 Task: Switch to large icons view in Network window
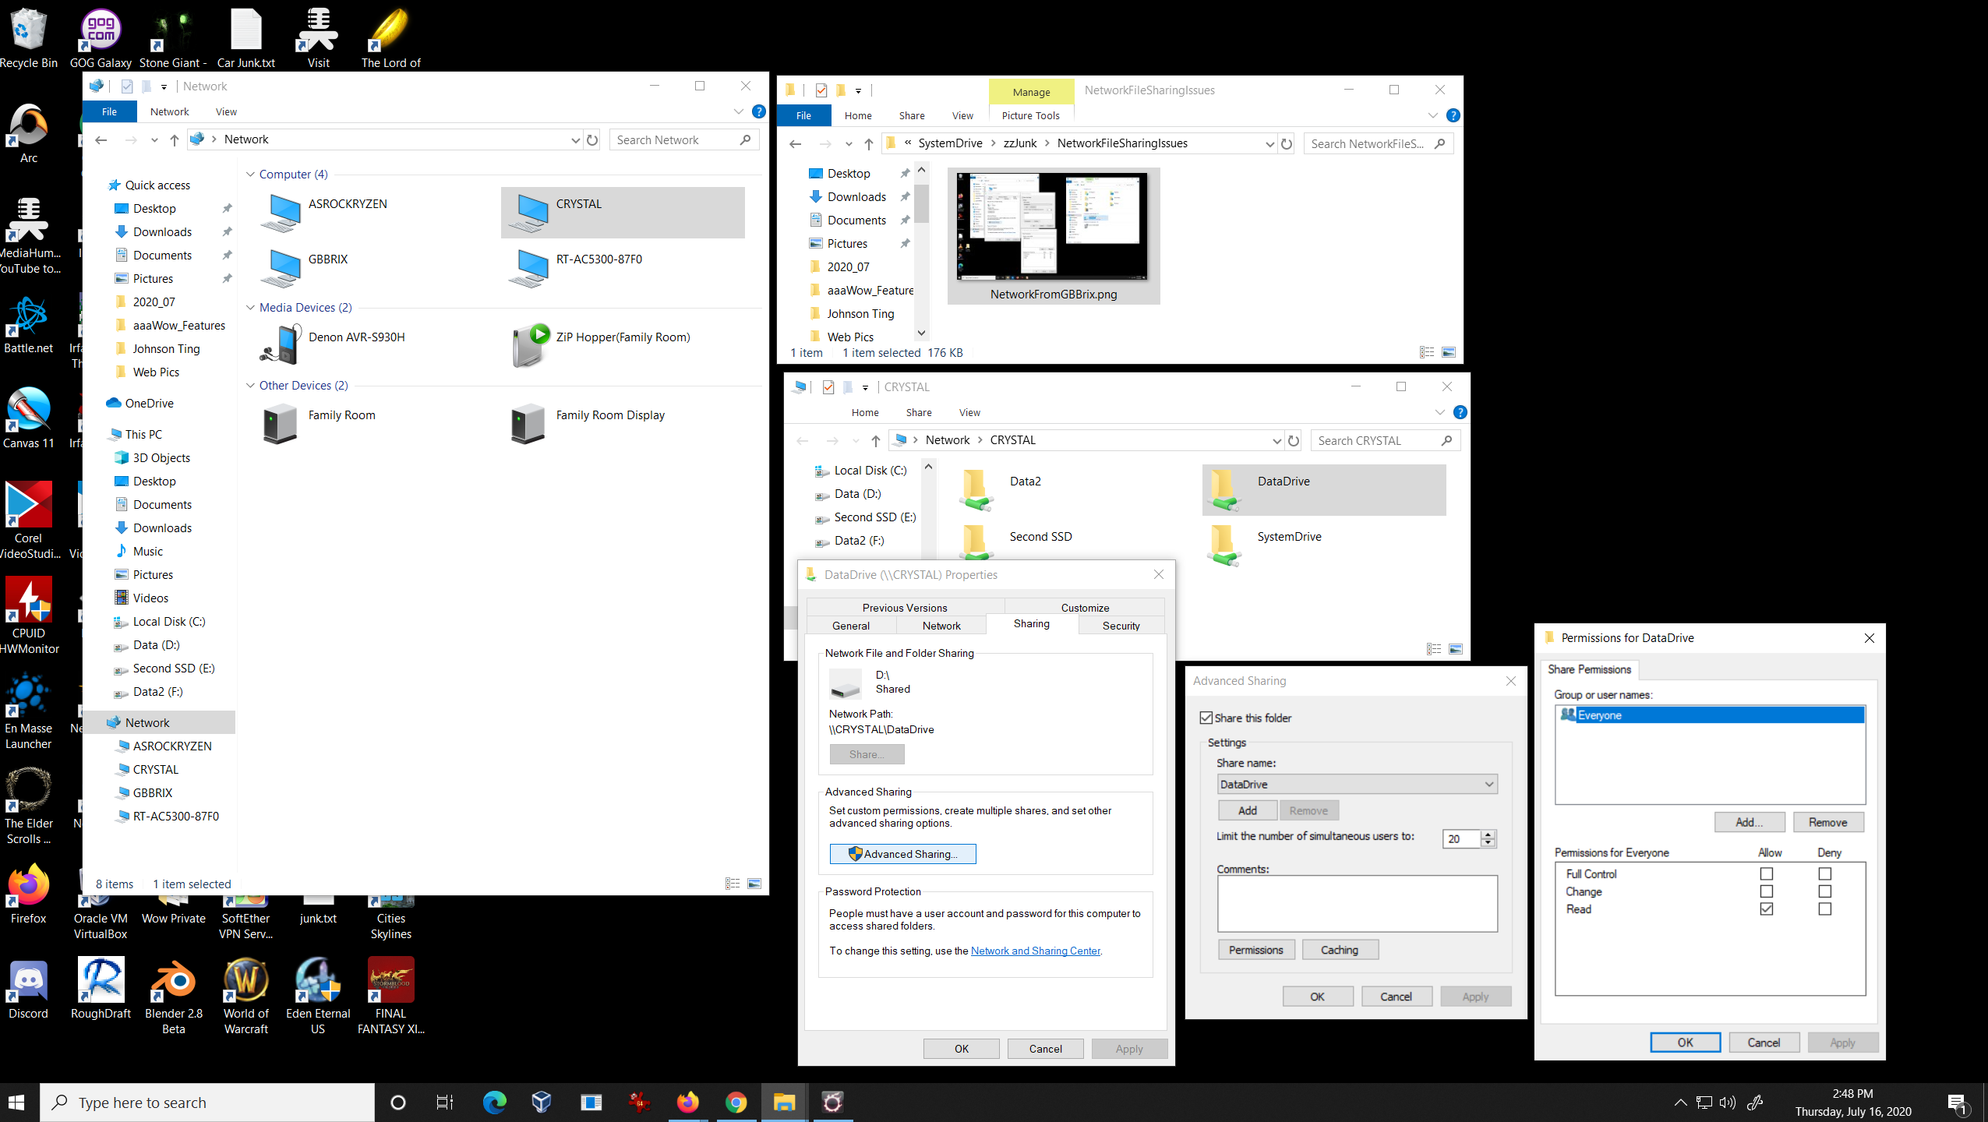point(754,884)
